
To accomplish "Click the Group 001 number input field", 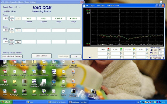I will tap(6, 30).
